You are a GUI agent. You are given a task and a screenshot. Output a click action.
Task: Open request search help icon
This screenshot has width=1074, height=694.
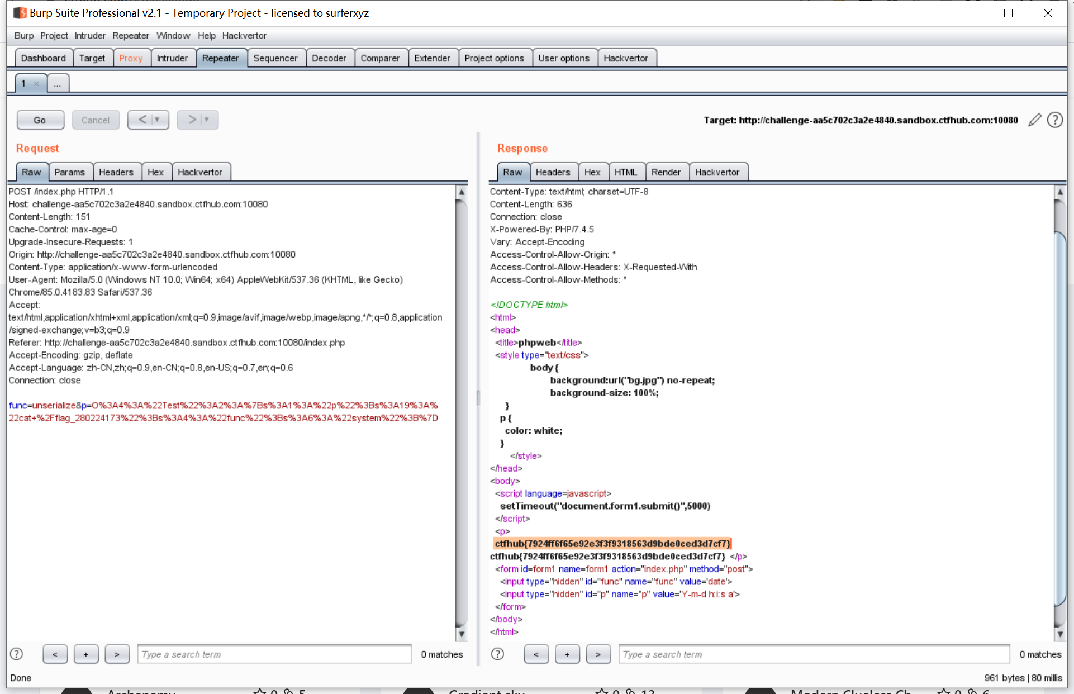point(17,654)
